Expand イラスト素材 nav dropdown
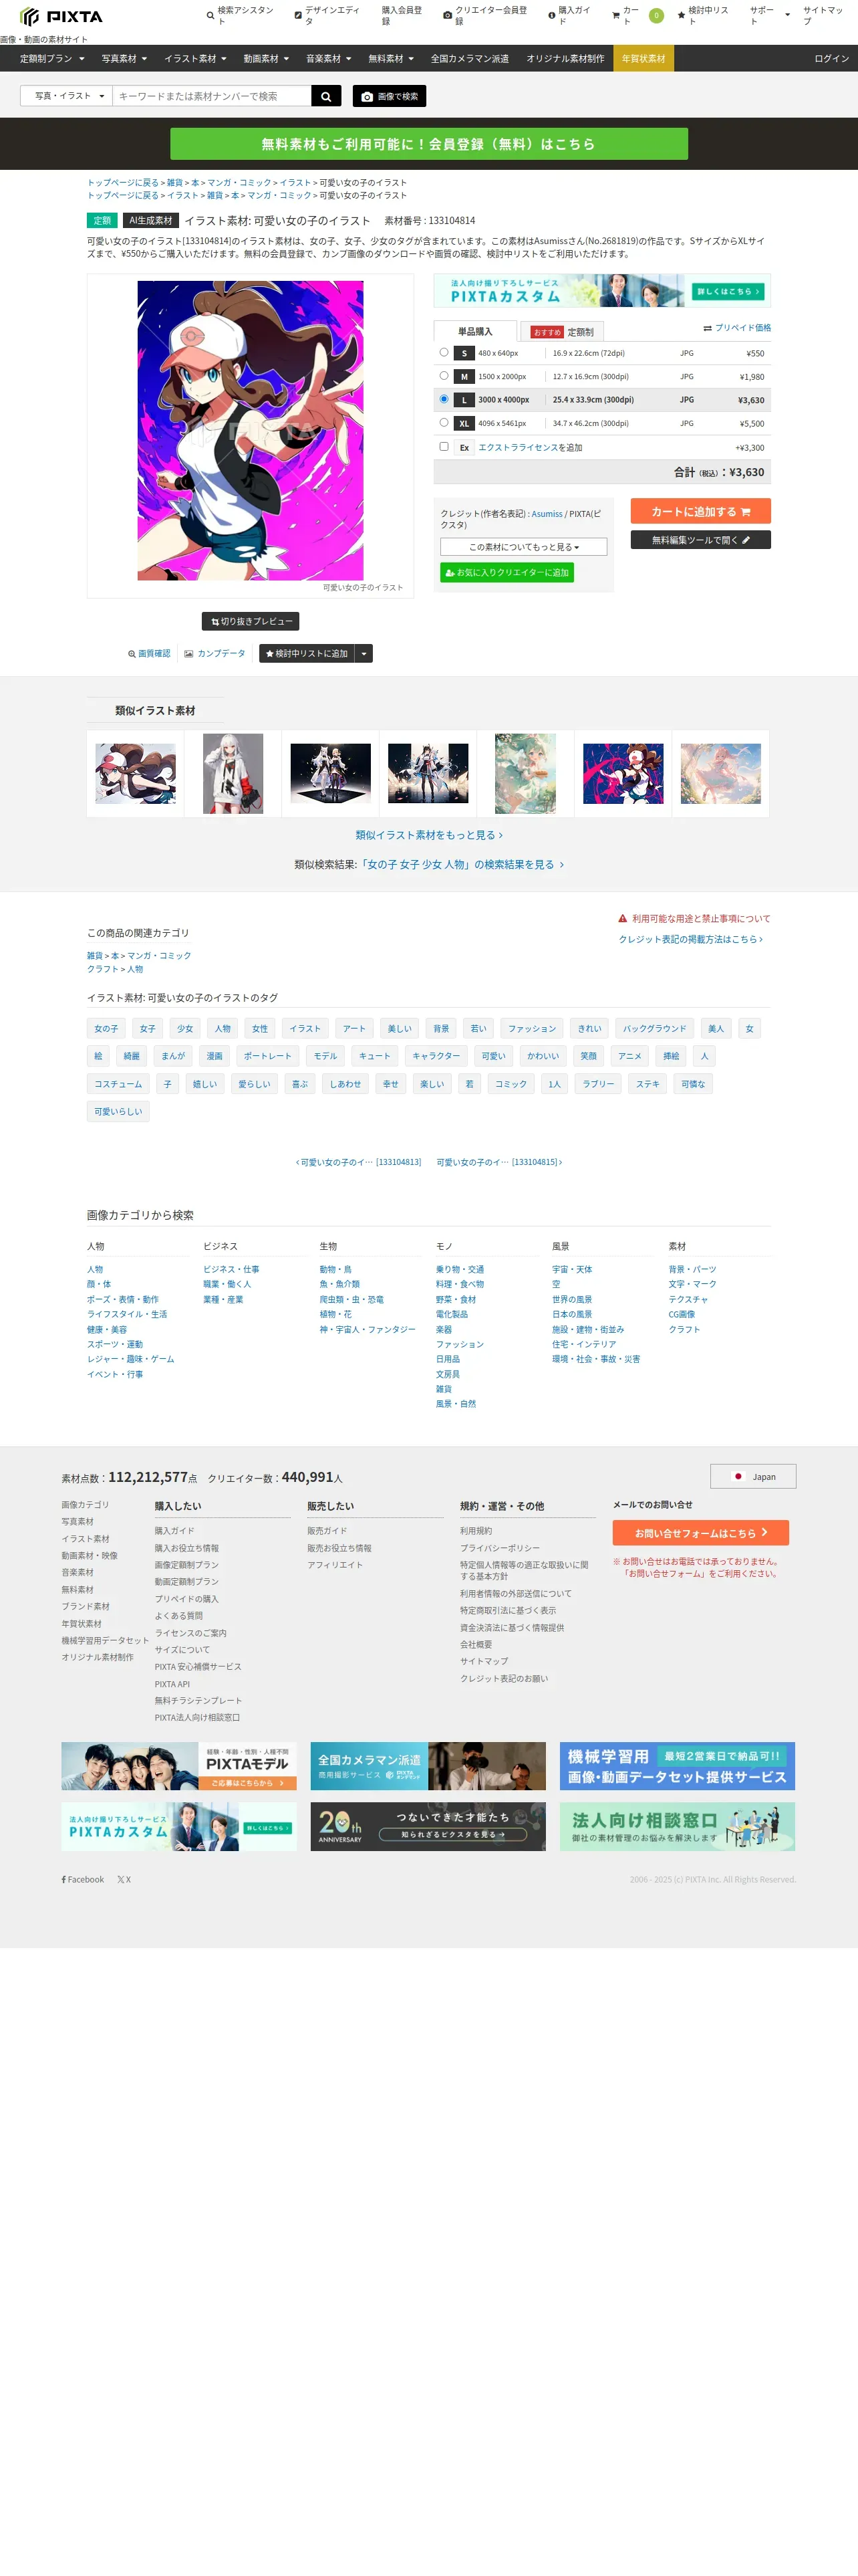 pos(194,59)
